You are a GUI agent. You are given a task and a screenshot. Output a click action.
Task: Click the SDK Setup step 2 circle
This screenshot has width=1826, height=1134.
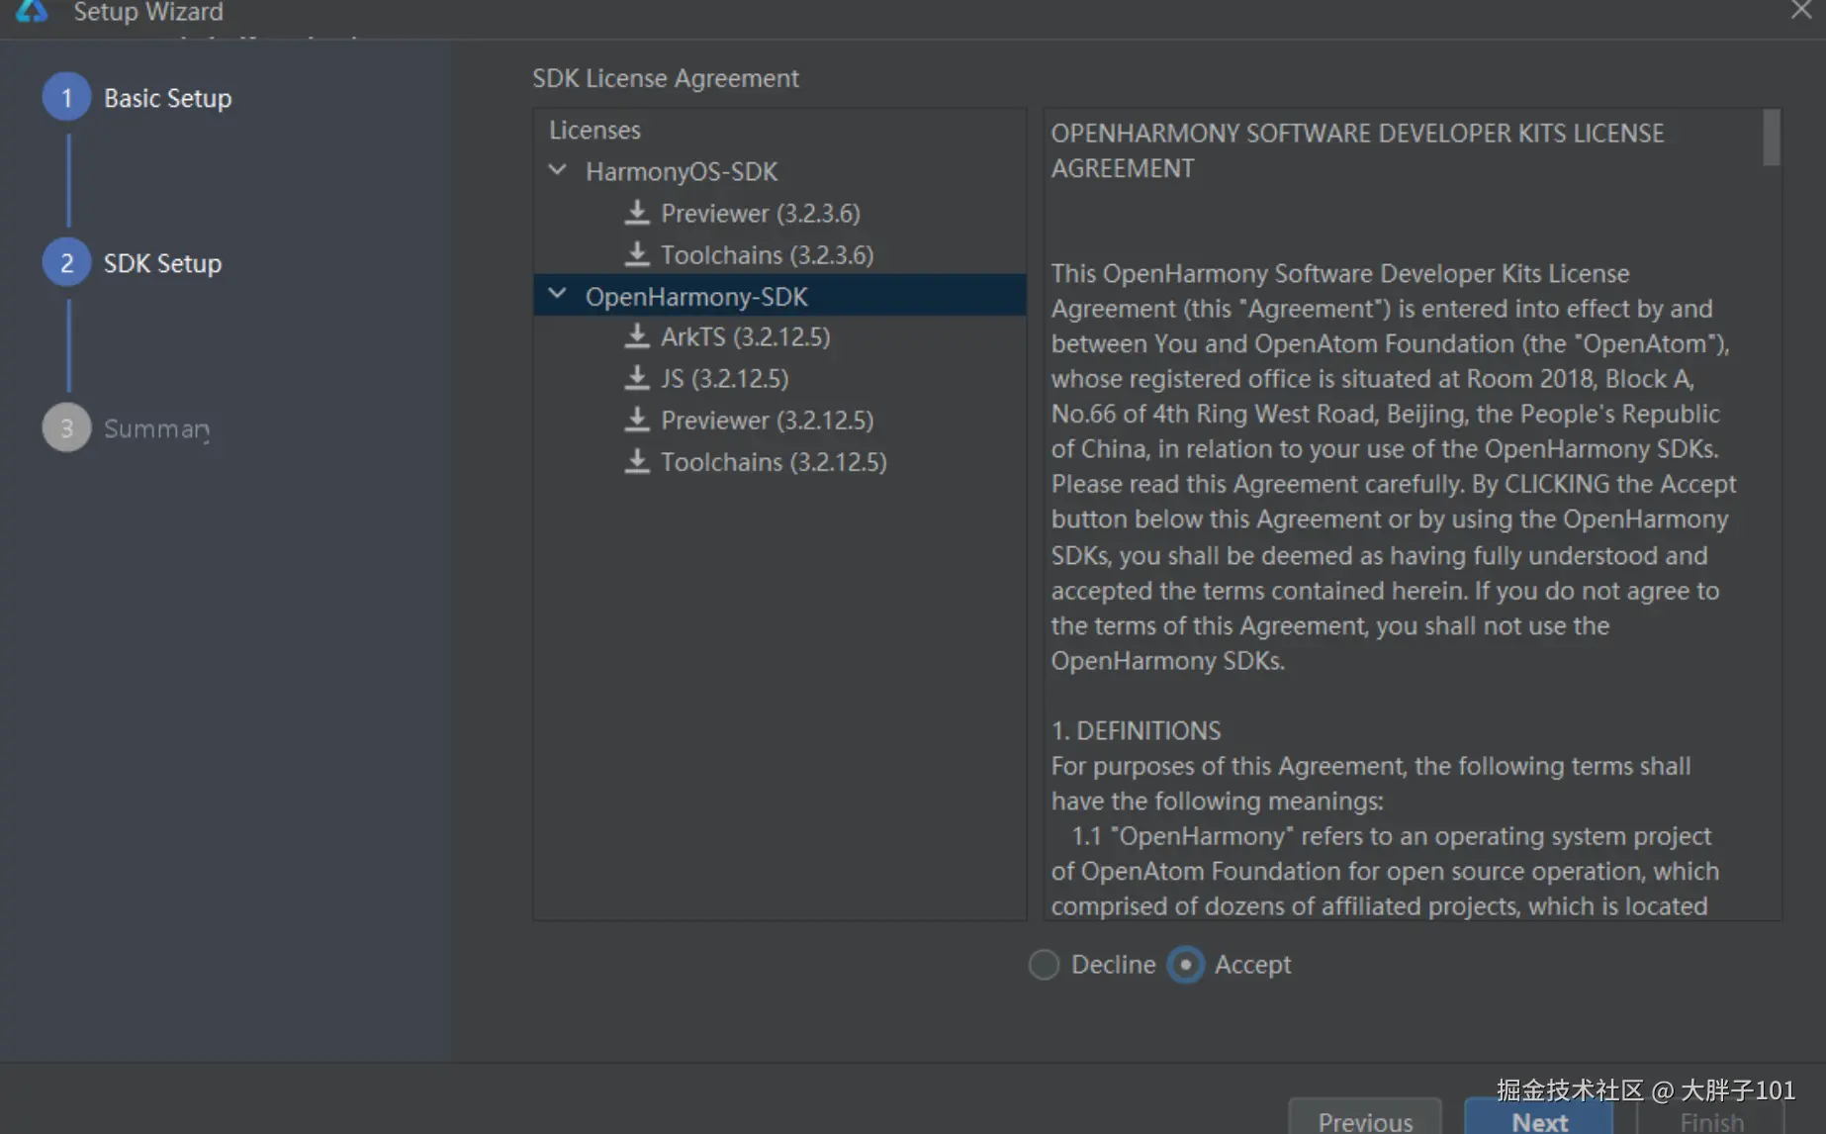(66, 263)
